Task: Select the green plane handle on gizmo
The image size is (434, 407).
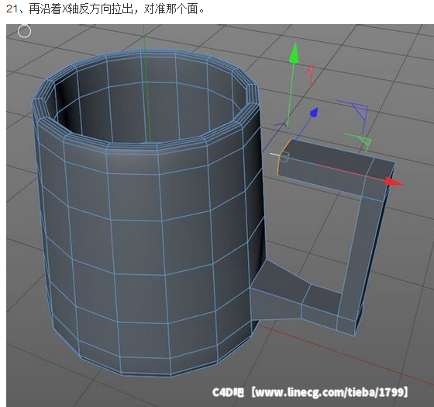Action: click(360, 141)
